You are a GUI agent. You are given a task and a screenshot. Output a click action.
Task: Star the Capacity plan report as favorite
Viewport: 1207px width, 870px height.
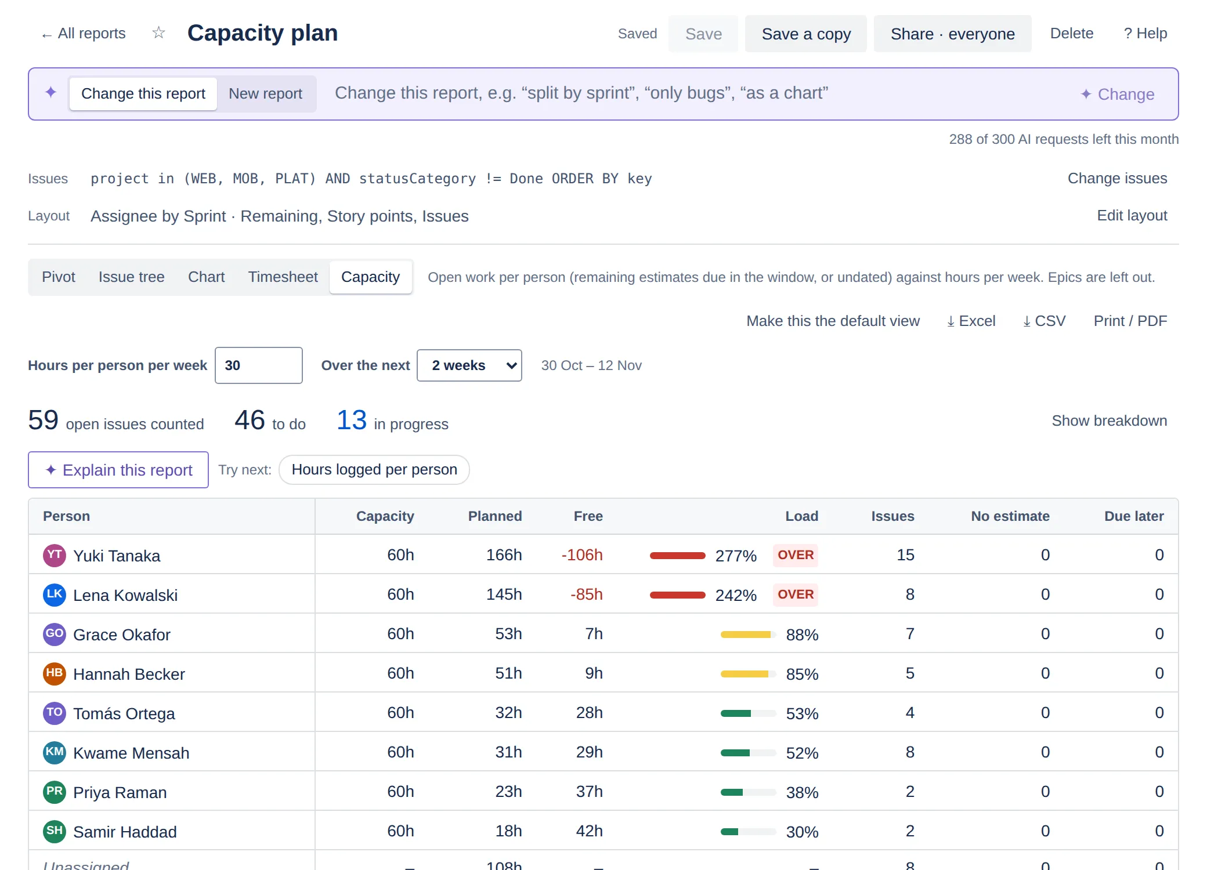point(158,32)
